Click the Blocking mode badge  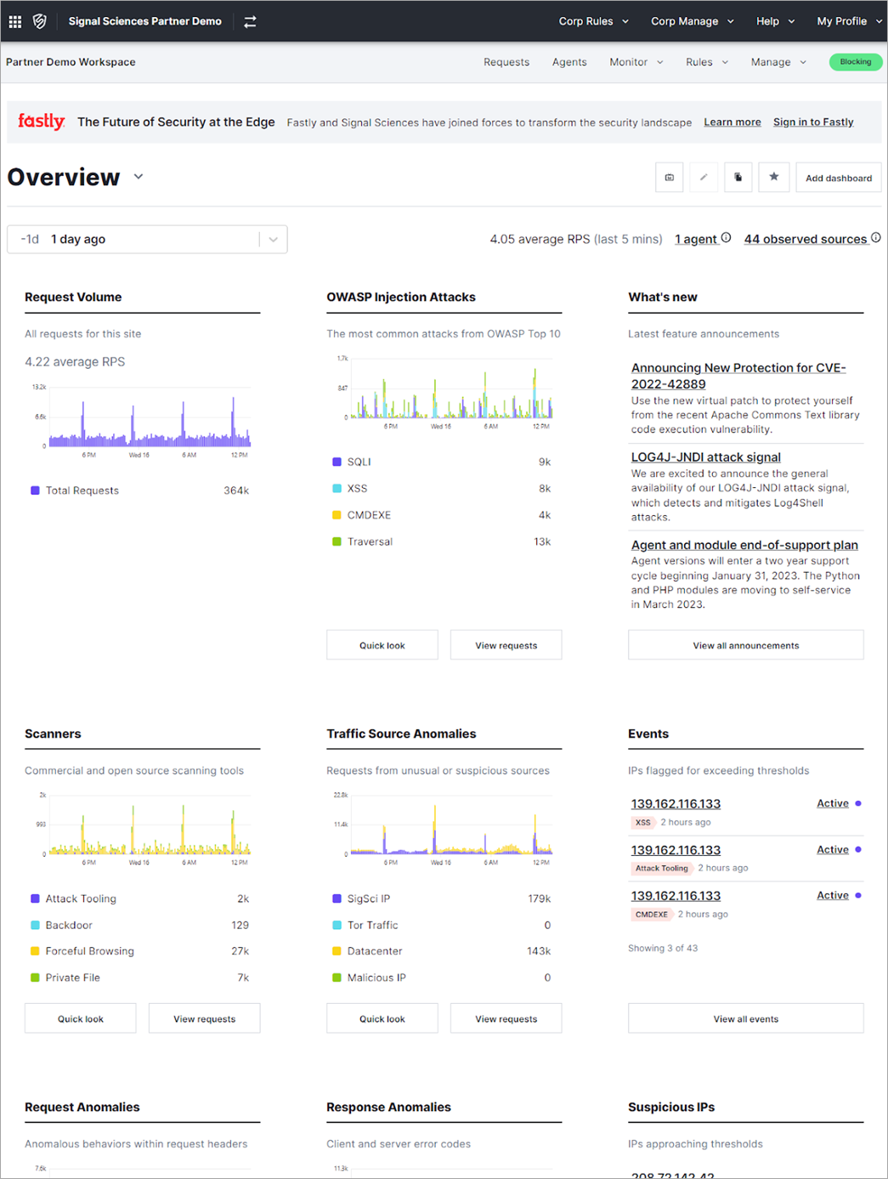[x=856, y=62]
